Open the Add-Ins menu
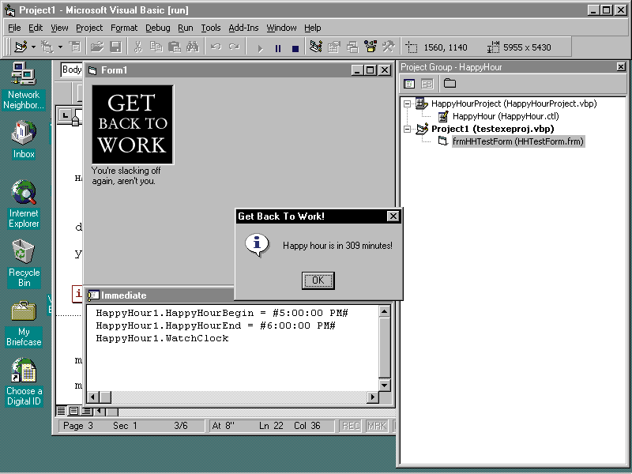 tap(243, 28)
